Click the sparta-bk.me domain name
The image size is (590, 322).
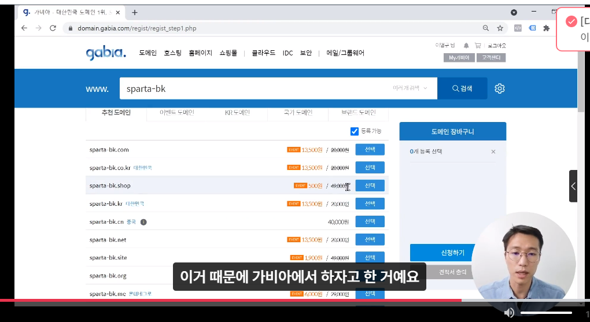point(108,294)
